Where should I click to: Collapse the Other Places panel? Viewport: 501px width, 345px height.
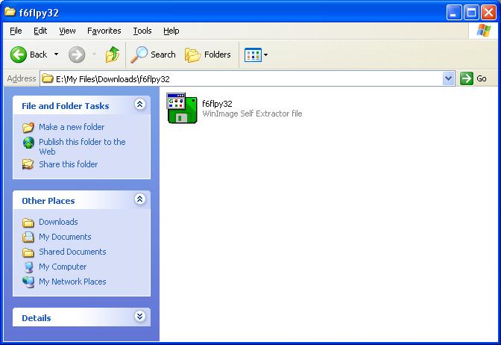coord(139,200)
